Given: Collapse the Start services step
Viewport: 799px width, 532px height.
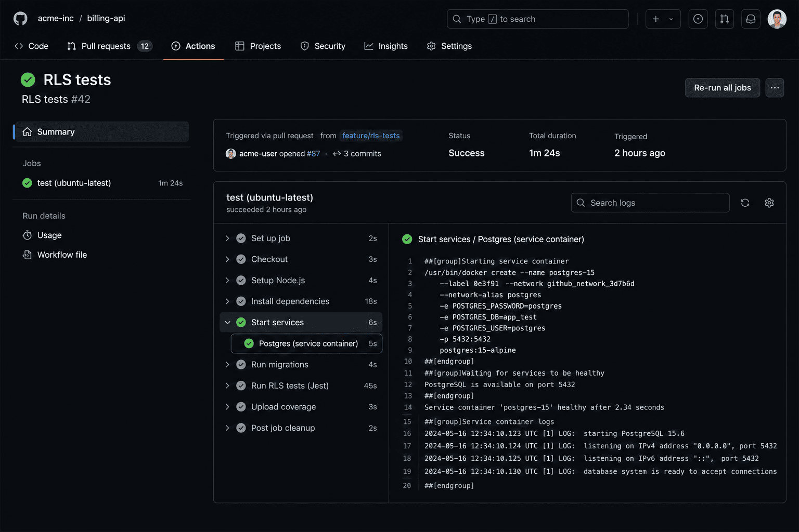Looking at the screenshot, I should [227, 322].
